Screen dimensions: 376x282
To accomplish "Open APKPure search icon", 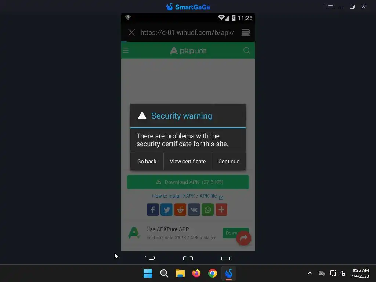I will click(246, 50).
